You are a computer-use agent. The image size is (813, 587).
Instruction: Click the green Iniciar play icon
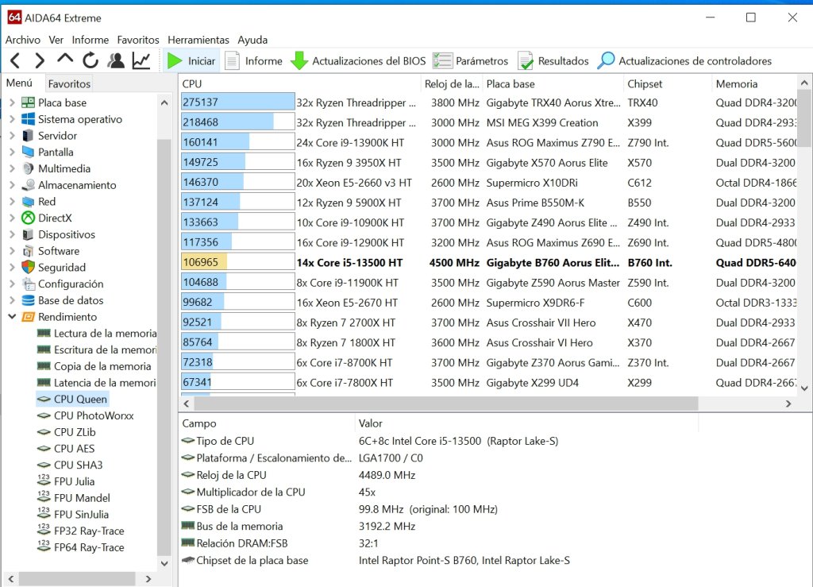point(175,61)
